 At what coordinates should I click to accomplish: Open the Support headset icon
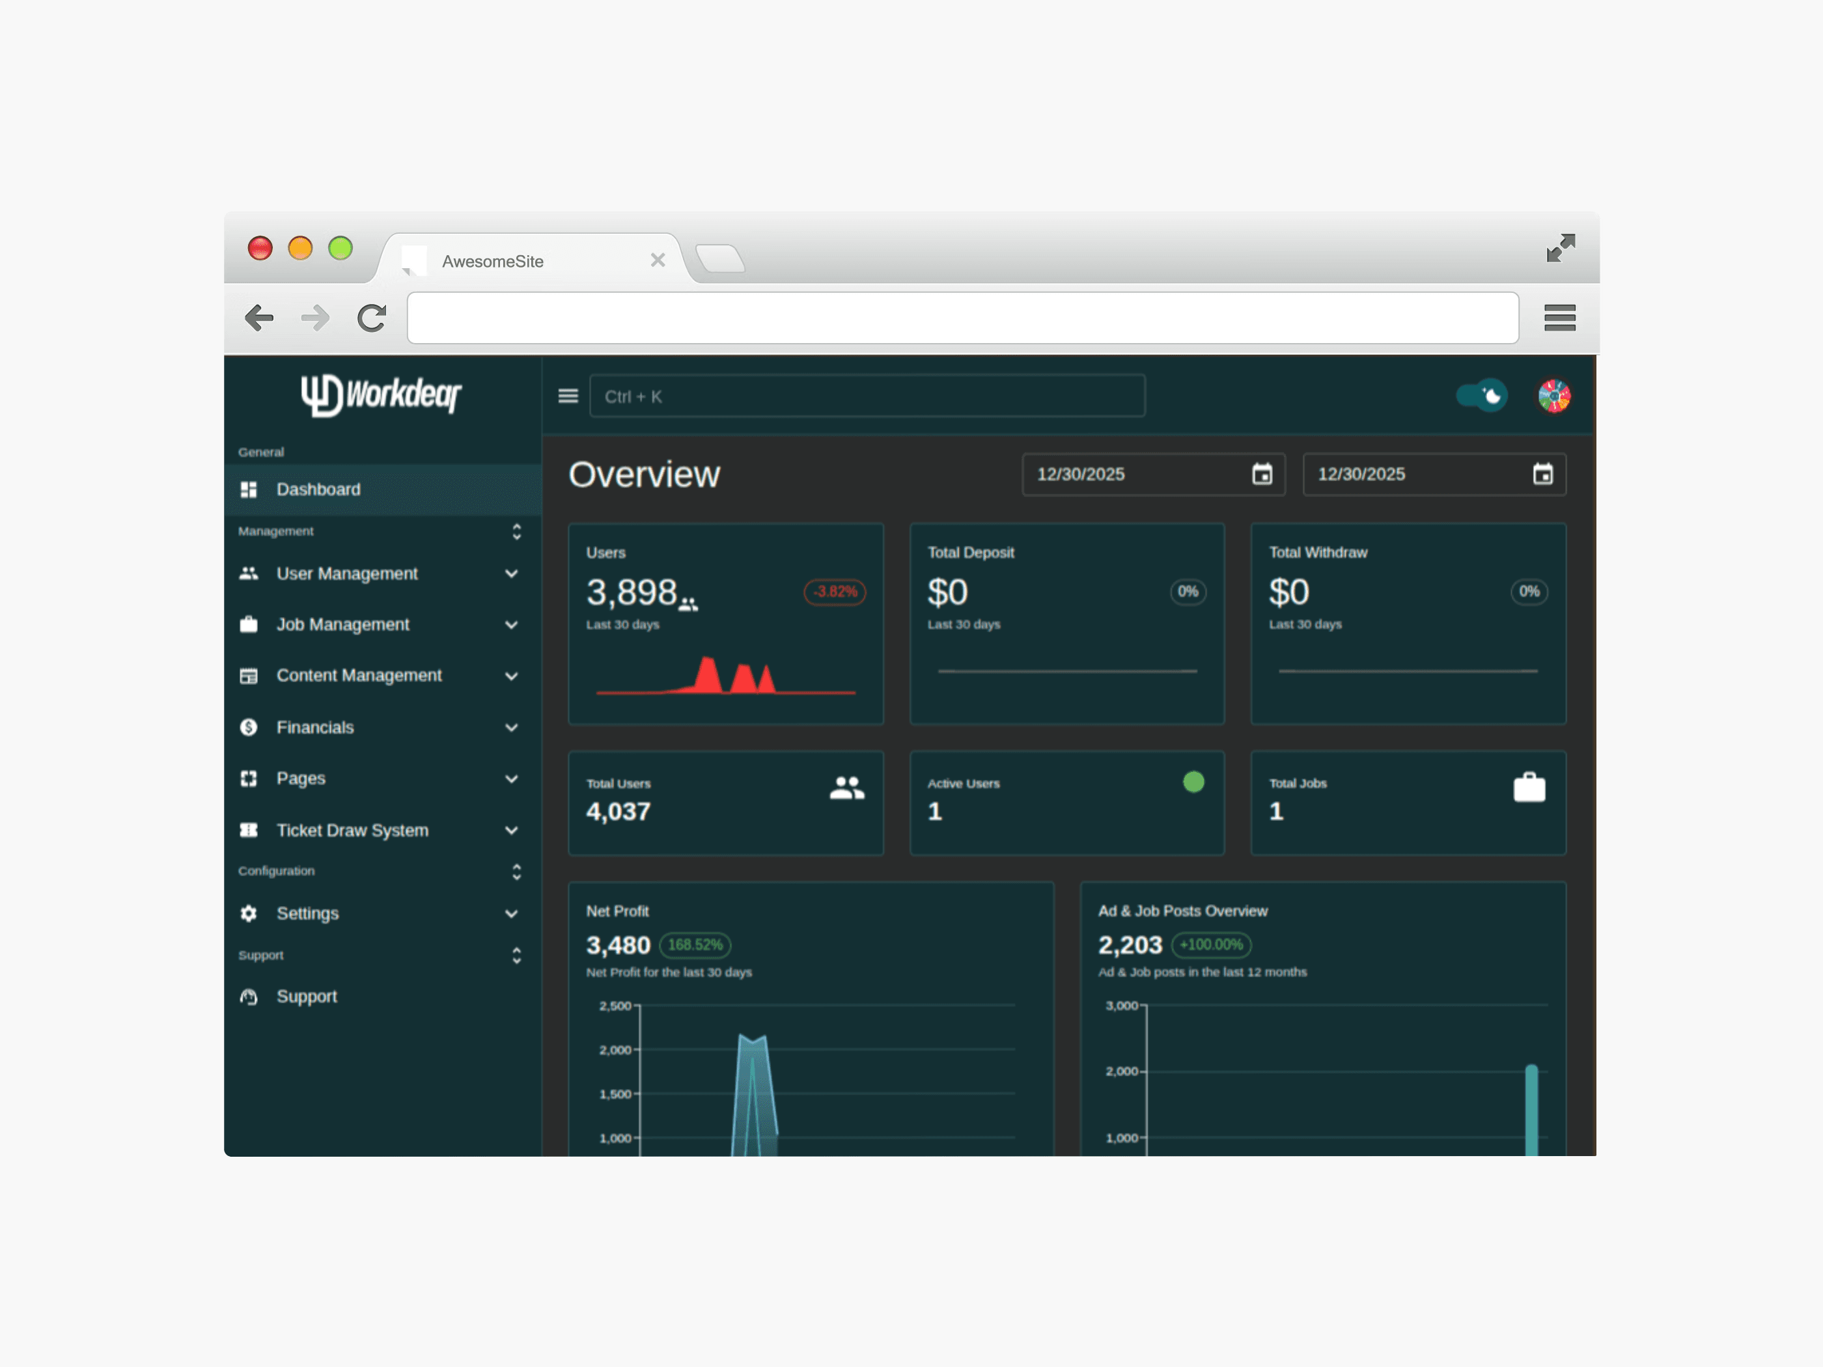248,996
